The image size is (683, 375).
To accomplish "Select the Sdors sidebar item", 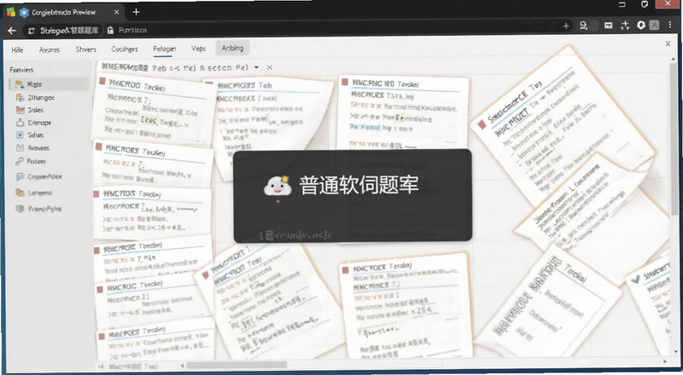I will [x=30, y=136].
